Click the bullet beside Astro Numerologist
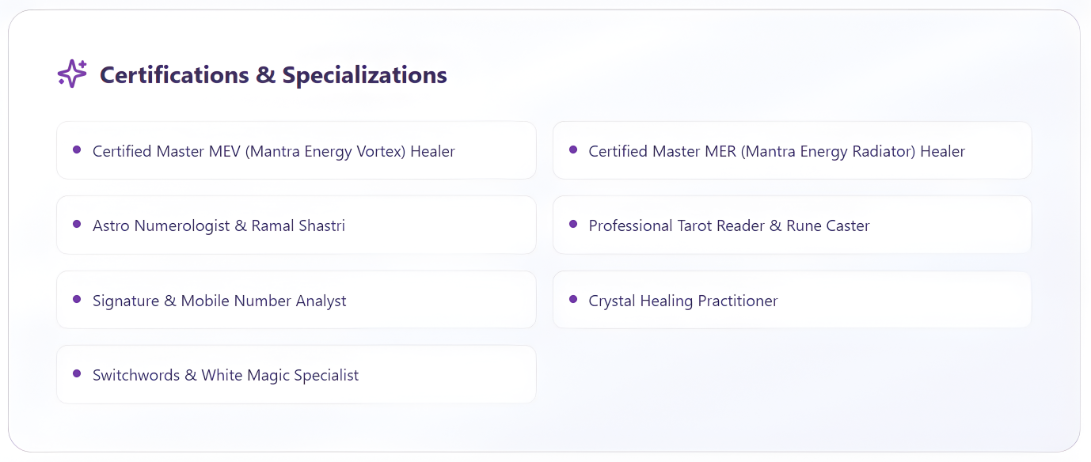Screen dimensions: 1091x462 (77, 224)
